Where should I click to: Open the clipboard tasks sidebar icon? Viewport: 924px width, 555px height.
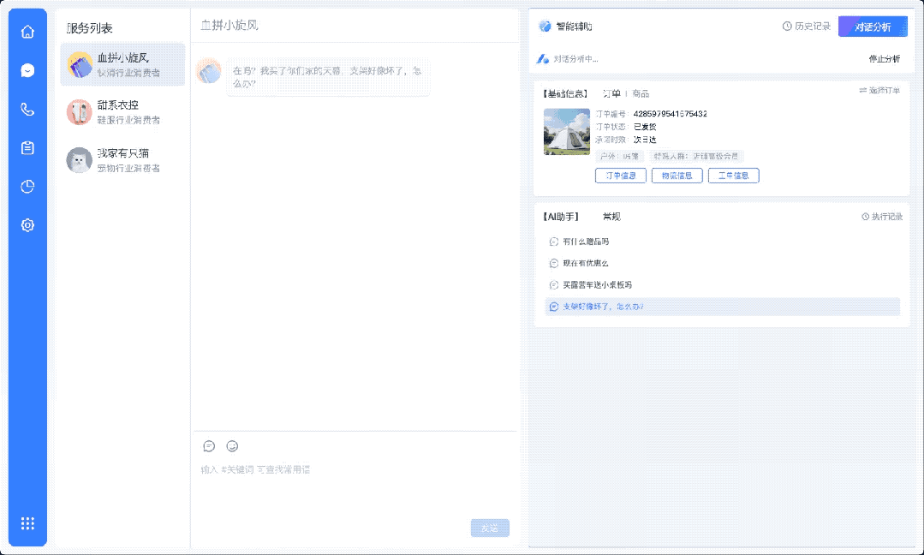pyautogui.click(x=27, y=148)
